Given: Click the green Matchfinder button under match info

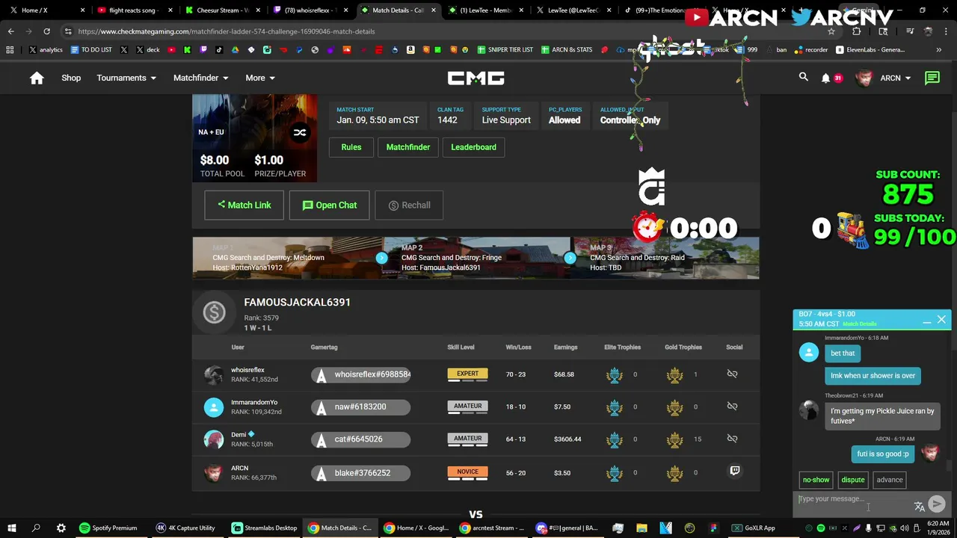Looking at the screenshot, I should point(408,147).
